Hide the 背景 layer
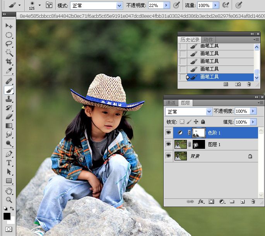 click(x=168, y=156)
